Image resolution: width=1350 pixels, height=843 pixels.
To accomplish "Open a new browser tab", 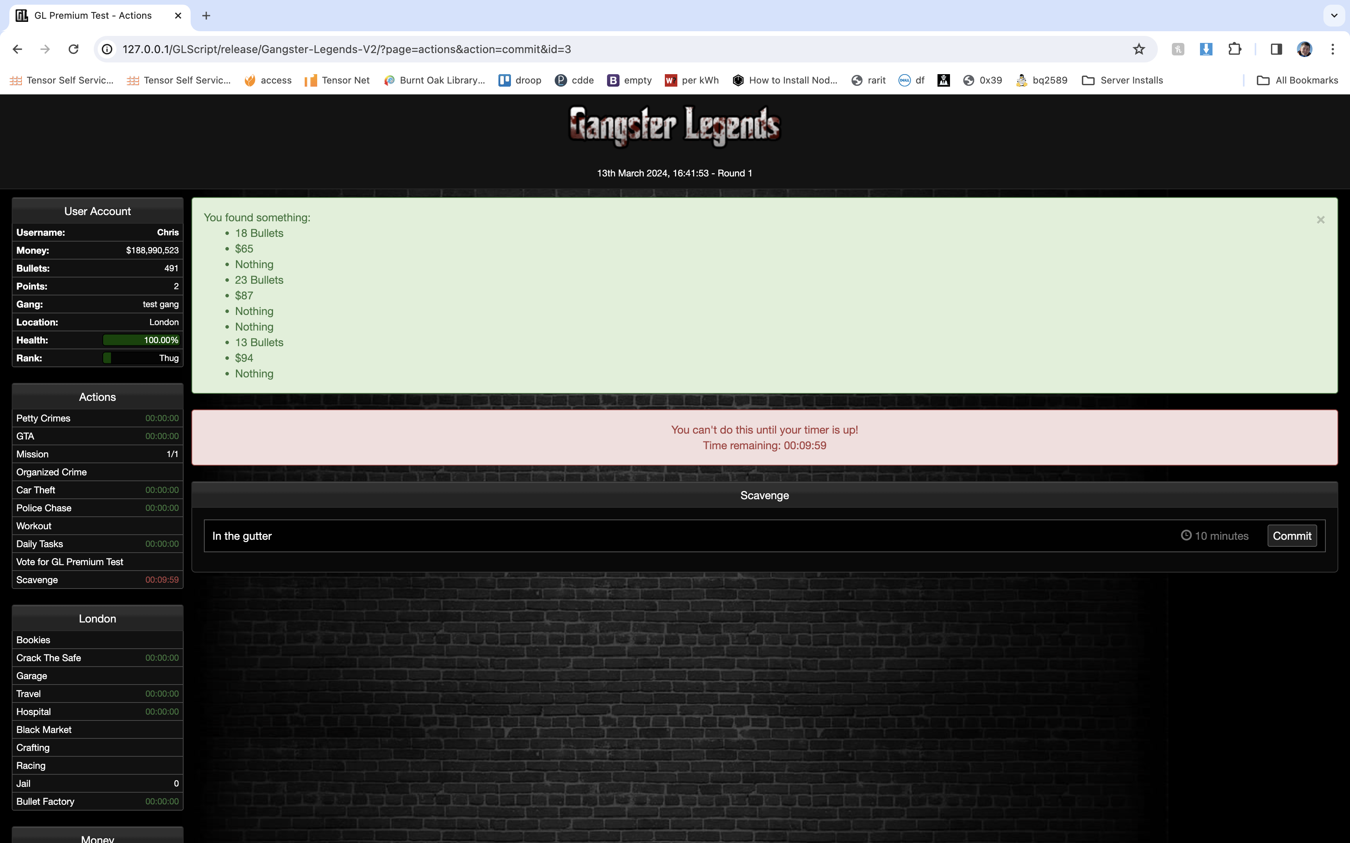I will [206, 16].
